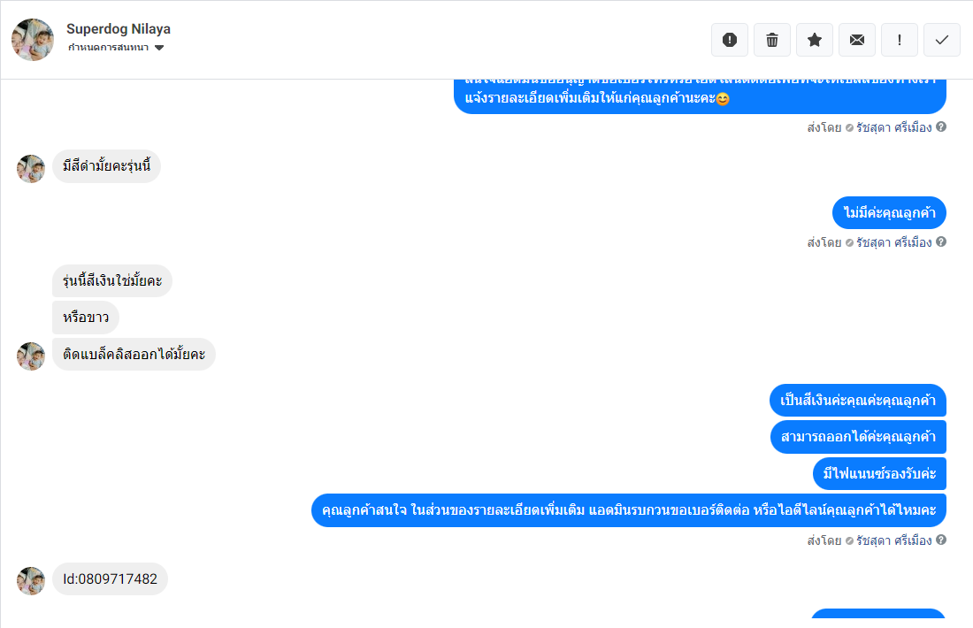Image resolution: width=973 pixels, height=628 pixels.
Task: Click avatar next to Id:0809717482 message
Action: click(x=31, y=581)
